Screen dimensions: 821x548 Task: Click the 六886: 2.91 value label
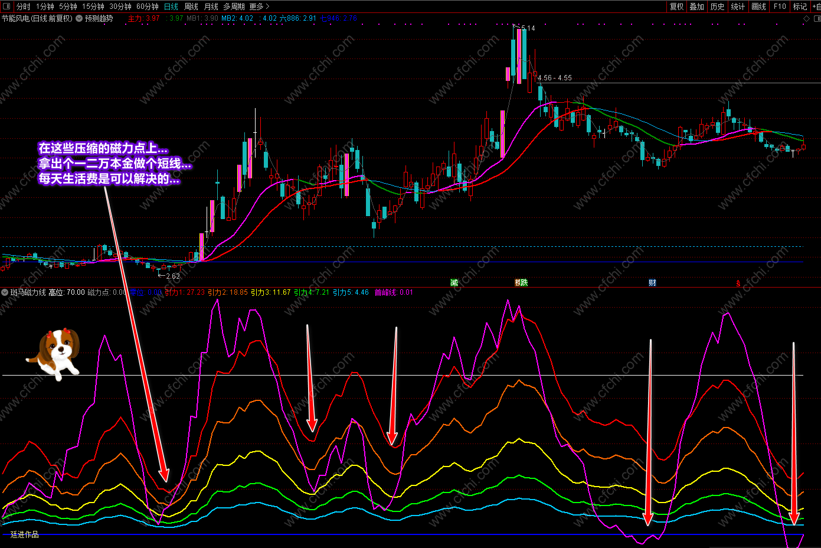(297, 18)
